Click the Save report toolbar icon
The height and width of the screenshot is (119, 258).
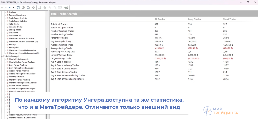pos(18,7)
